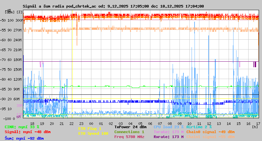Click the 'Rxrate: 173 M' legend label
Viewport: 262px width, 141px height.
[x=169, y=137]
